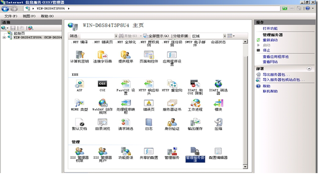Click the address bar arrow after WIN-D6SS4T3P8U4

click(x=69, y=8)
